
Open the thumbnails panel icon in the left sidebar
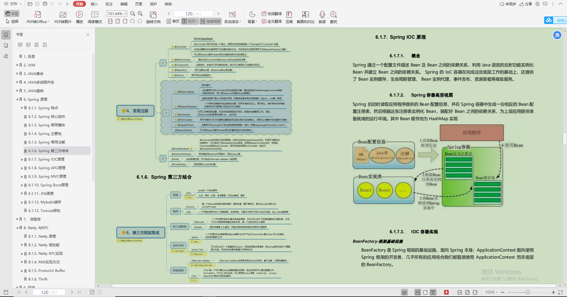pyautogui.click(x=6, y=45)
